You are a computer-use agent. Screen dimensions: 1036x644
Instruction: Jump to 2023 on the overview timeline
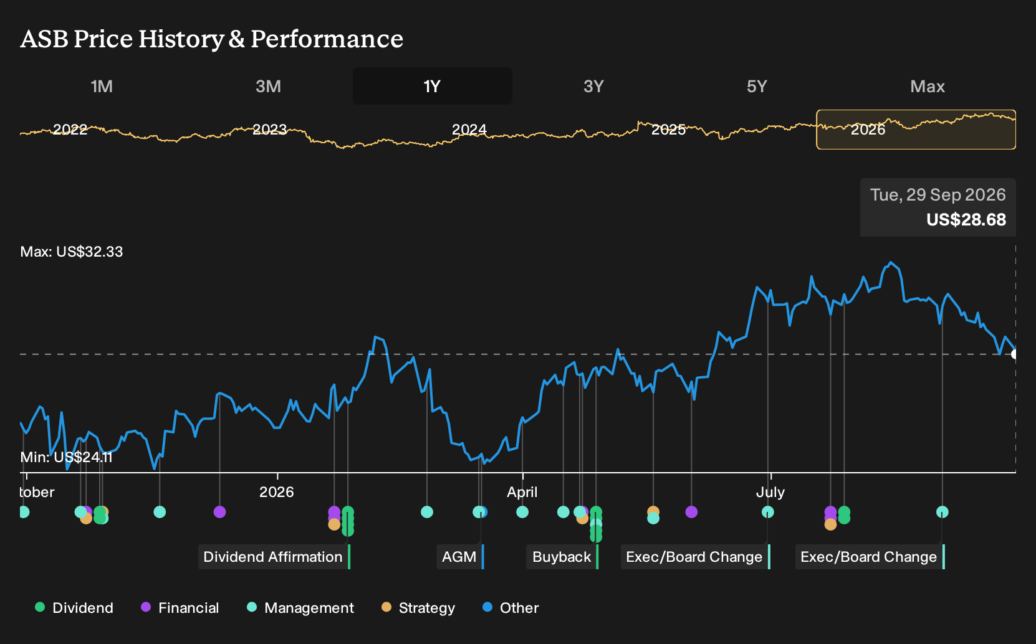tap(269, 130)
